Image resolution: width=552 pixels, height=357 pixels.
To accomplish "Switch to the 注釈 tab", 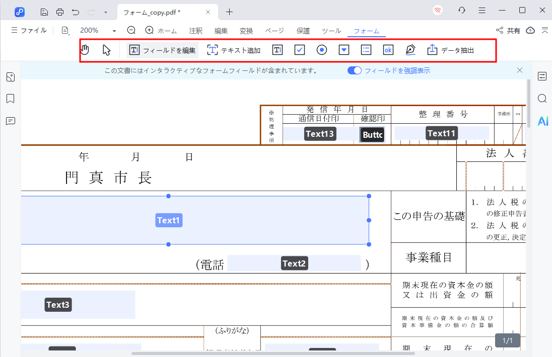I will 195,30.
